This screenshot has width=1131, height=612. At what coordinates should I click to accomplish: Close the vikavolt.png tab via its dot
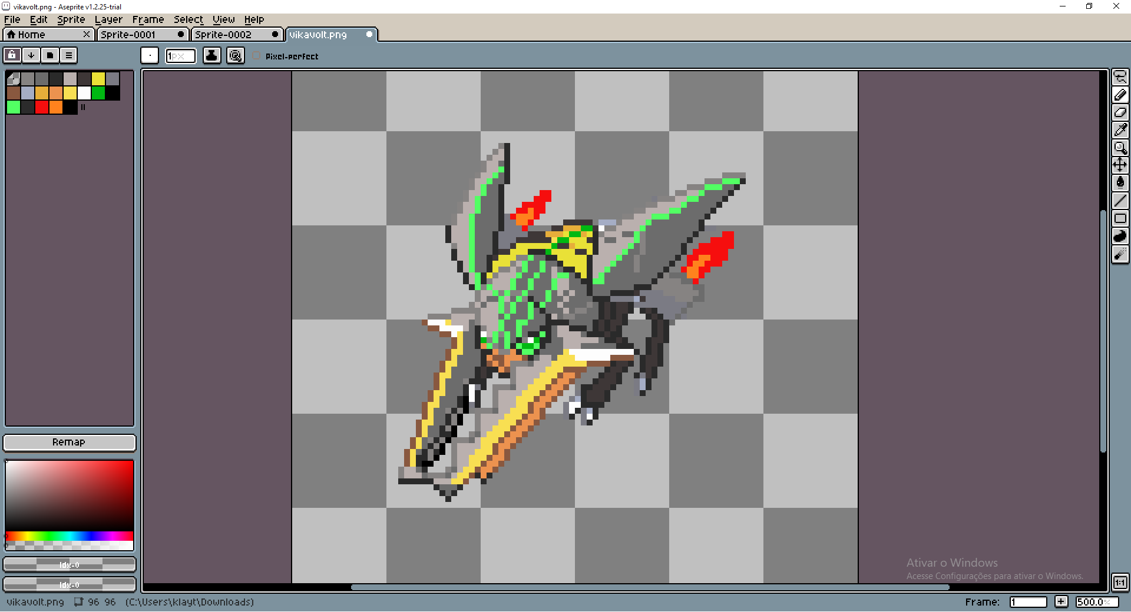coord(369,34)
